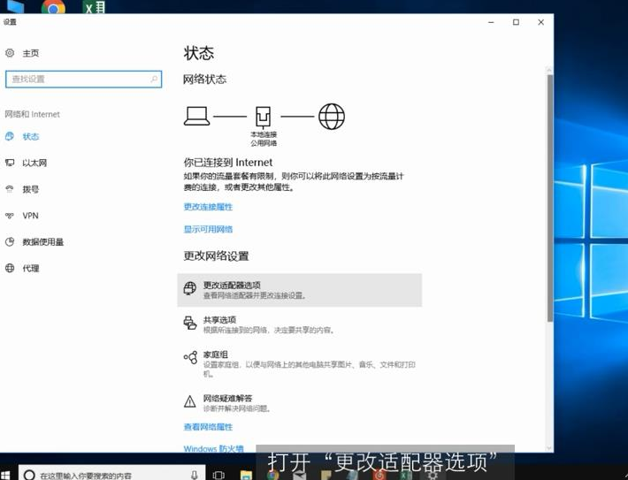Open the 主页 home gear icon
Screen dimensions: 628x480
[x=10, y=53]
